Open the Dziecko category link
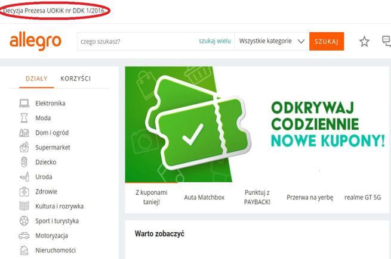Image resolution: width=391 pixels, height=259 pixels. 45,162
